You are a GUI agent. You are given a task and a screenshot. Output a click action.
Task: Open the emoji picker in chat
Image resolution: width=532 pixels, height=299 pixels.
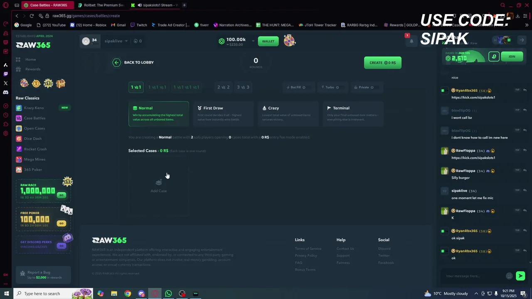[x=509, y=276]
